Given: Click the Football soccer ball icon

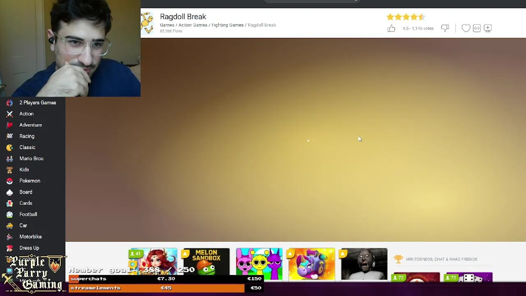Looking at the screenshot, I should [x=9, y=214].
